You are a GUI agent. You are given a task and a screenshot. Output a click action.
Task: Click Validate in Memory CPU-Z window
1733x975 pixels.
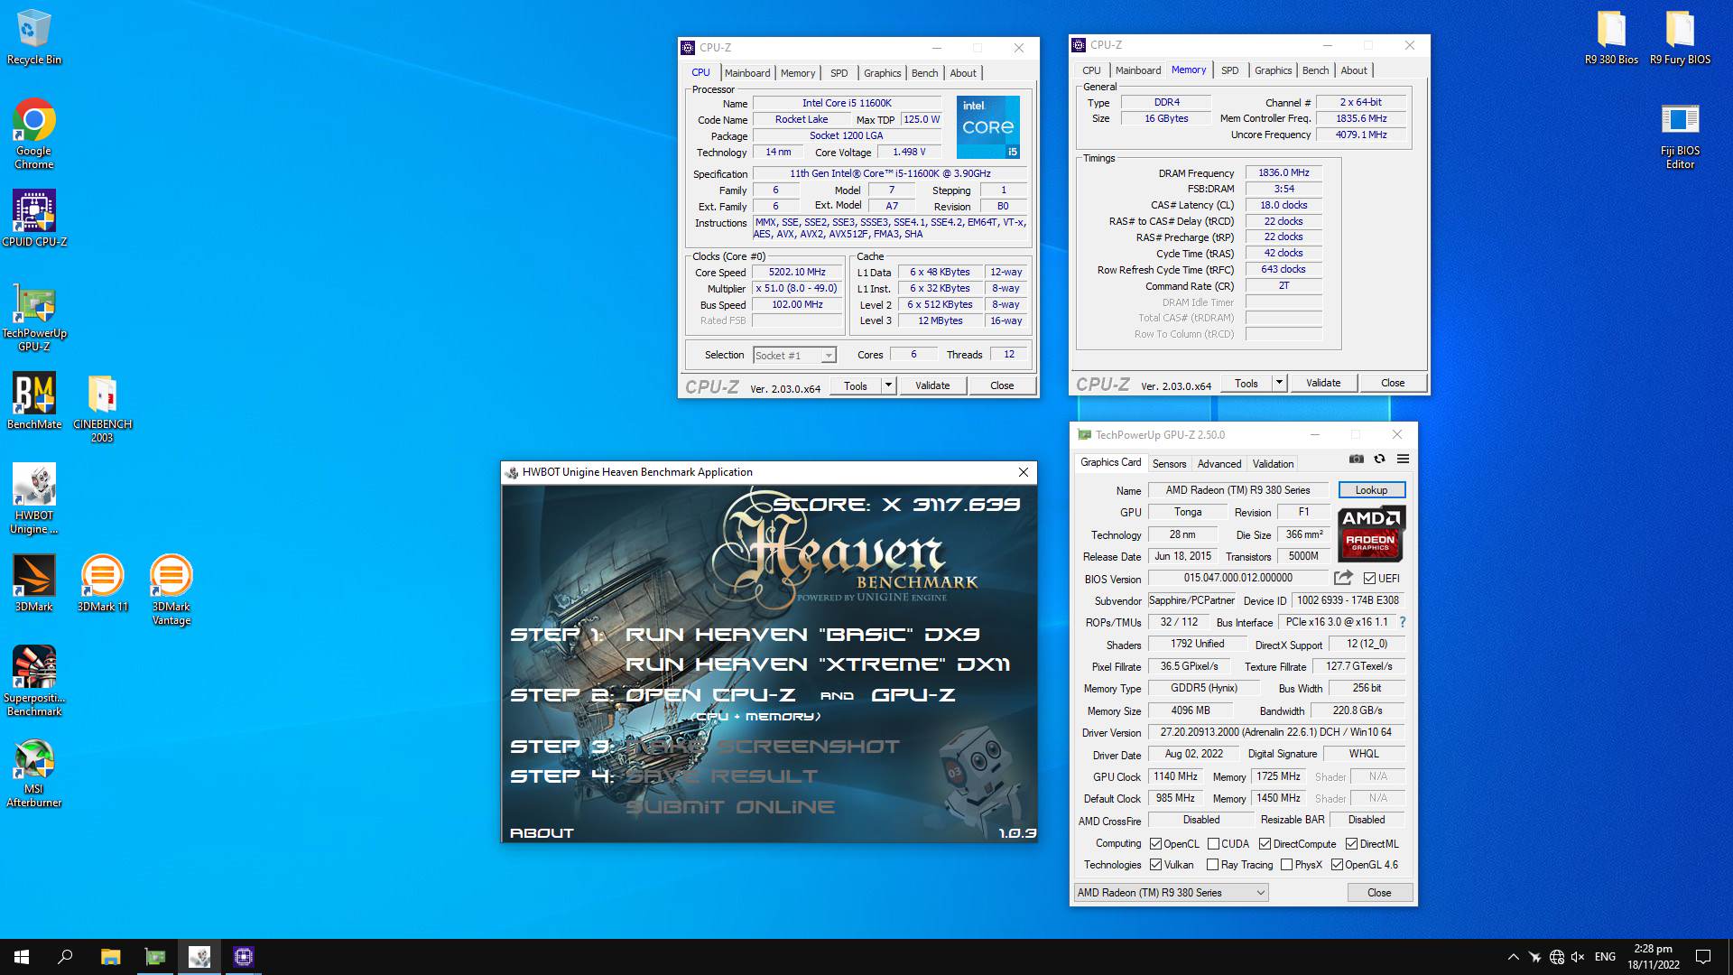click(1323, 383)
